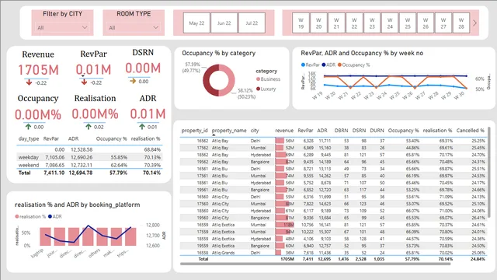
Task: Click the yellow right arrow under DSRN
Action: point(133,81)
